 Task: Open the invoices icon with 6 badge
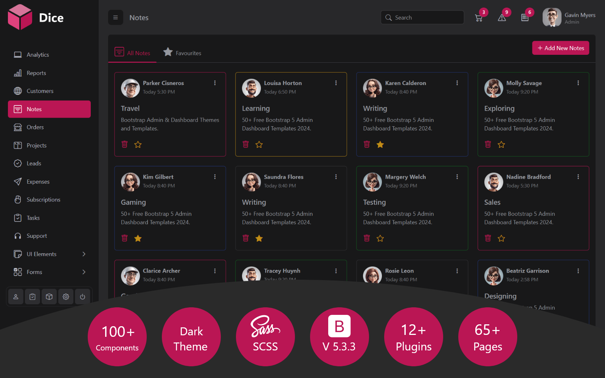click(525, 17)
